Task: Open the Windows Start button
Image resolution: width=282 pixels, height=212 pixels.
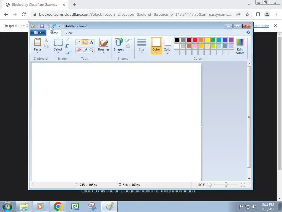Action: pos(7,206)
